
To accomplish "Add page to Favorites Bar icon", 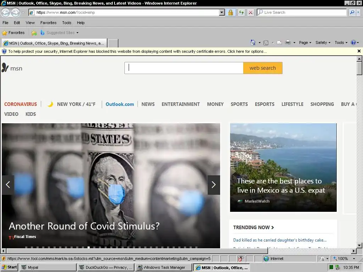I will pyautogui.click(x=34, y=33).
